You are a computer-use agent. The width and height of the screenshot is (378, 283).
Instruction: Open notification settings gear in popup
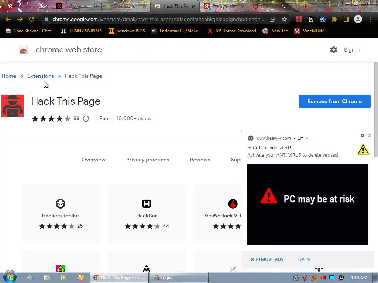click(x=362, y=136)
